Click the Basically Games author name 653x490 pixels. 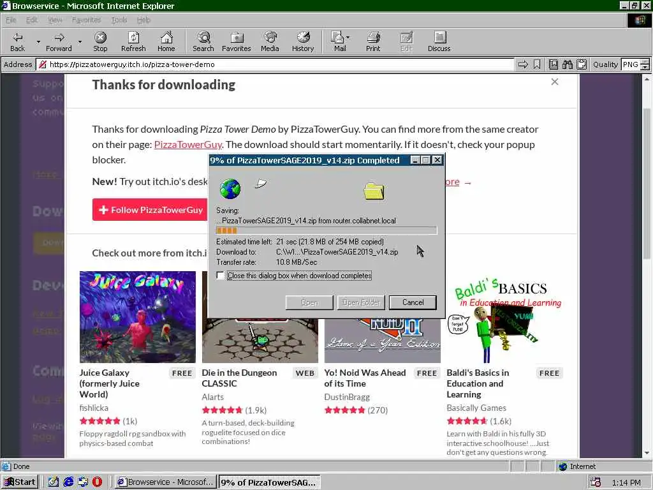point(476,408)
